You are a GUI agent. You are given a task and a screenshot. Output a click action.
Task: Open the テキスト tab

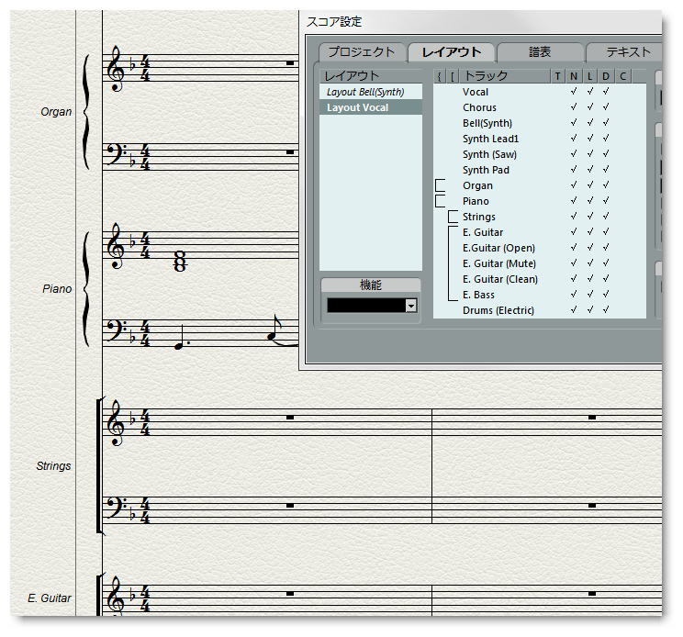click(x=625, y=52)
